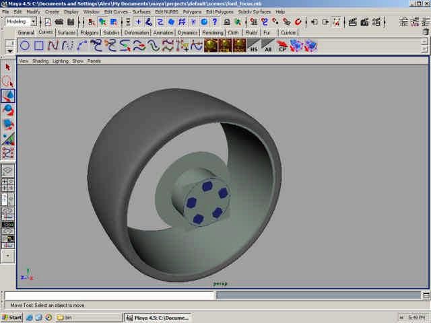Switch to single perspective view layout
431x323 pixels.
coord(8,171)
